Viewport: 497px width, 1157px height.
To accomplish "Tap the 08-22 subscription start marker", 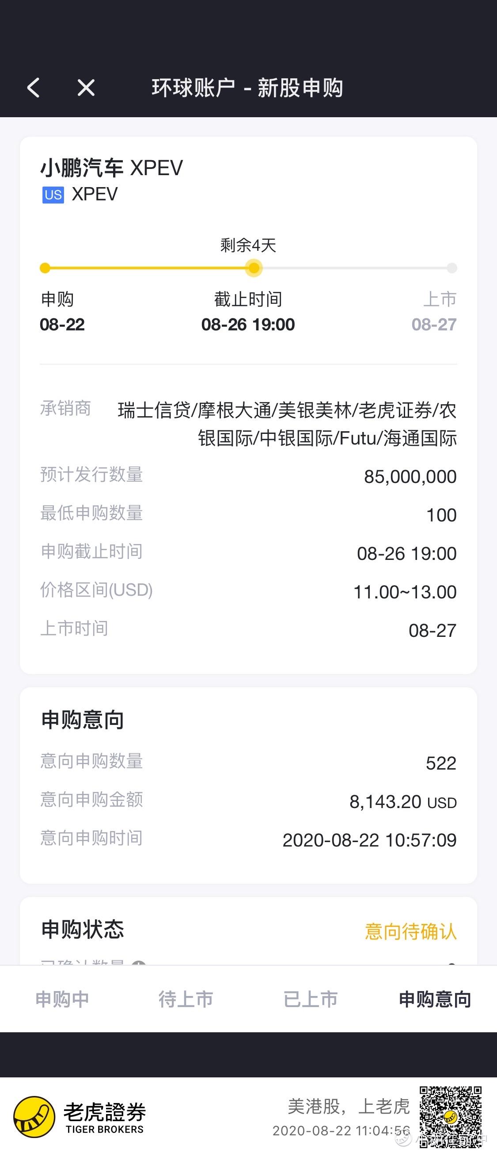I will click(x=45, y=268).
